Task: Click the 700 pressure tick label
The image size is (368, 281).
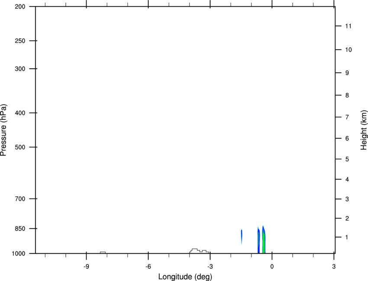Action: [x=20, y=199]
